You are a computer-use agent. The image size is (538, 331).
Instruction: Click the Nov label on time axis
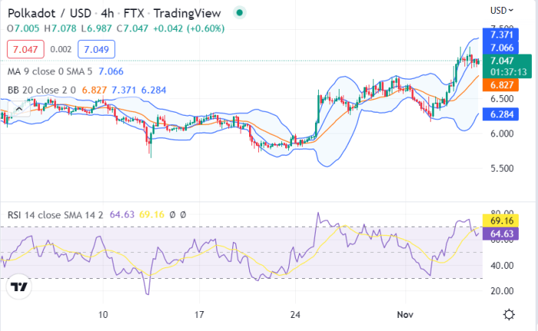click(405, 315)
